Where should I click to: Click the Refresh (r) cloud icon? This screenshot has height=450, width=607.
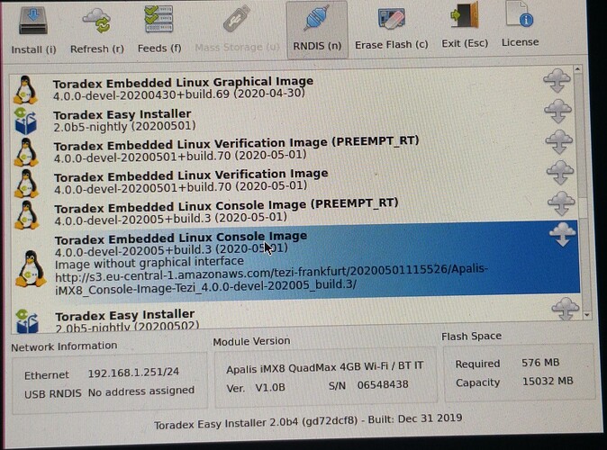[x=96, y=22]
